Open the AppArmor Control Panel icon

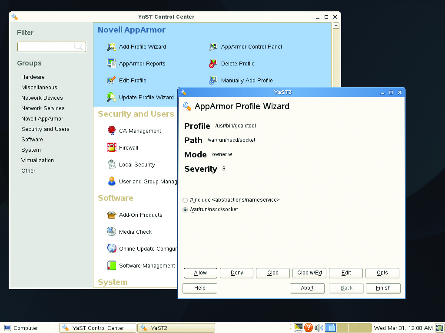(213, 47)
